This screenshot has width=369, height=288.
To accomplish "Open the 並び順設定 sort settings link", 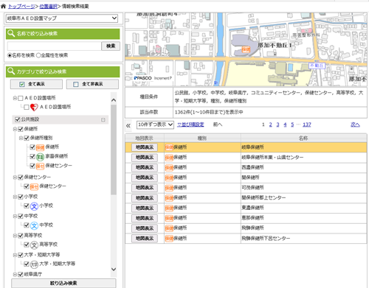I will coord(190,124).
